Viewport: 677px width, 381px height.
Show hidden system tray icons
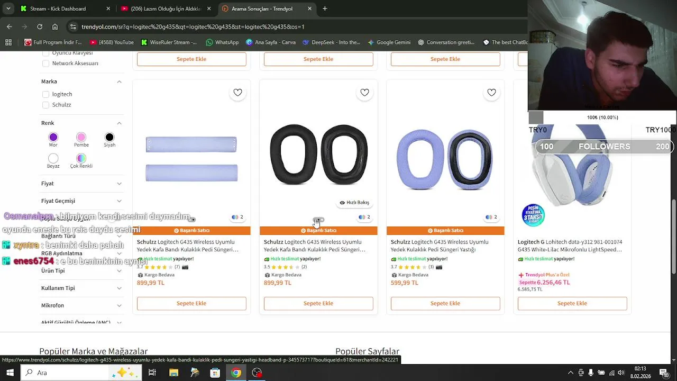coord(571,373)
